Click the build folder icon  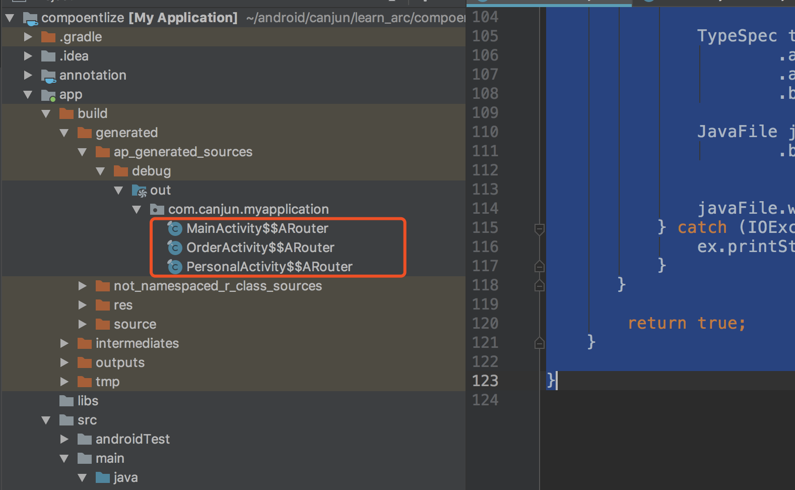point(67,114)
